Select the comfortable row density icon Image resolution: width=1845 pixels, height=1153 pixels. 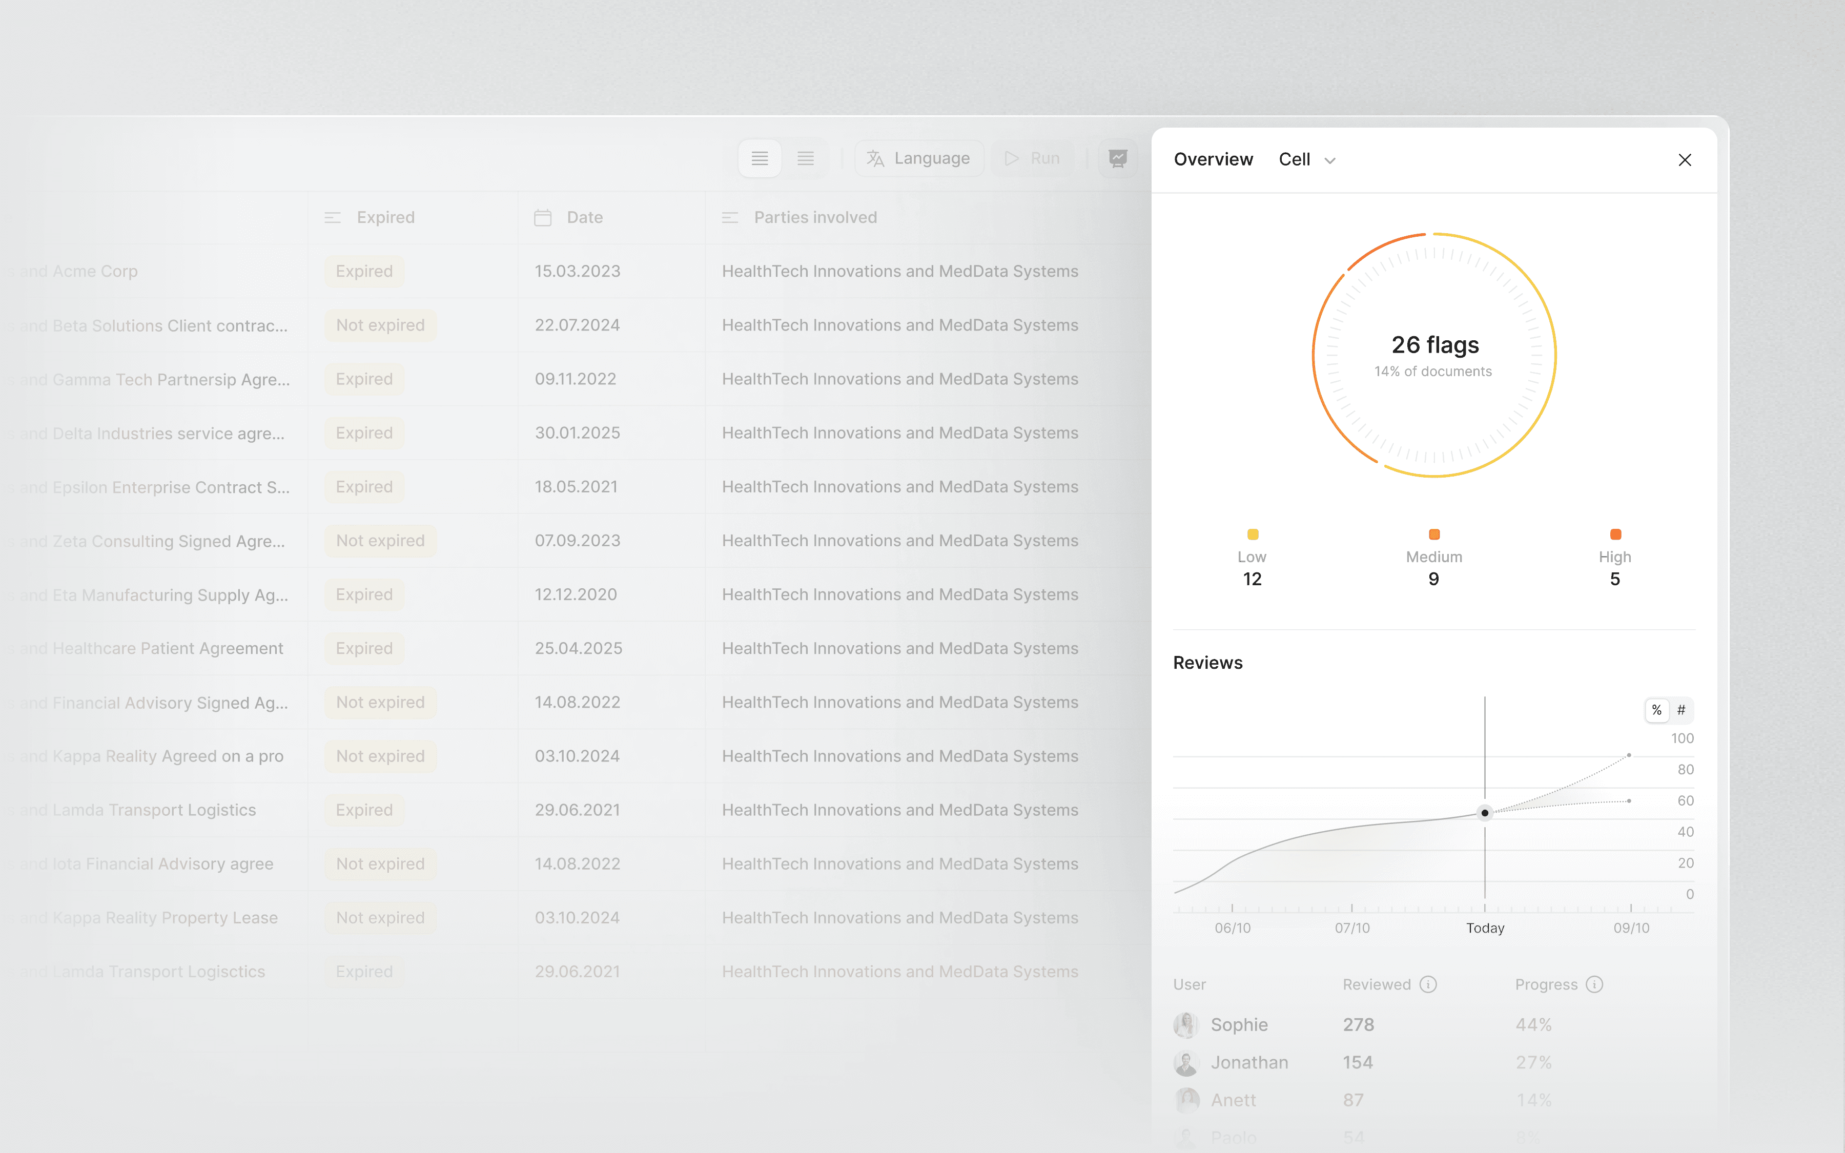coord(760,159)
